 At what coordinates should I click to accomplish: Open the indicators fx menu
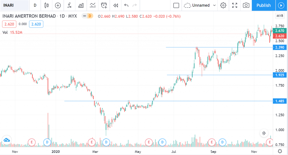(70, 5)
